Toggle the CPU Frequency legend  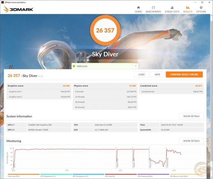[x=153, y=175]
